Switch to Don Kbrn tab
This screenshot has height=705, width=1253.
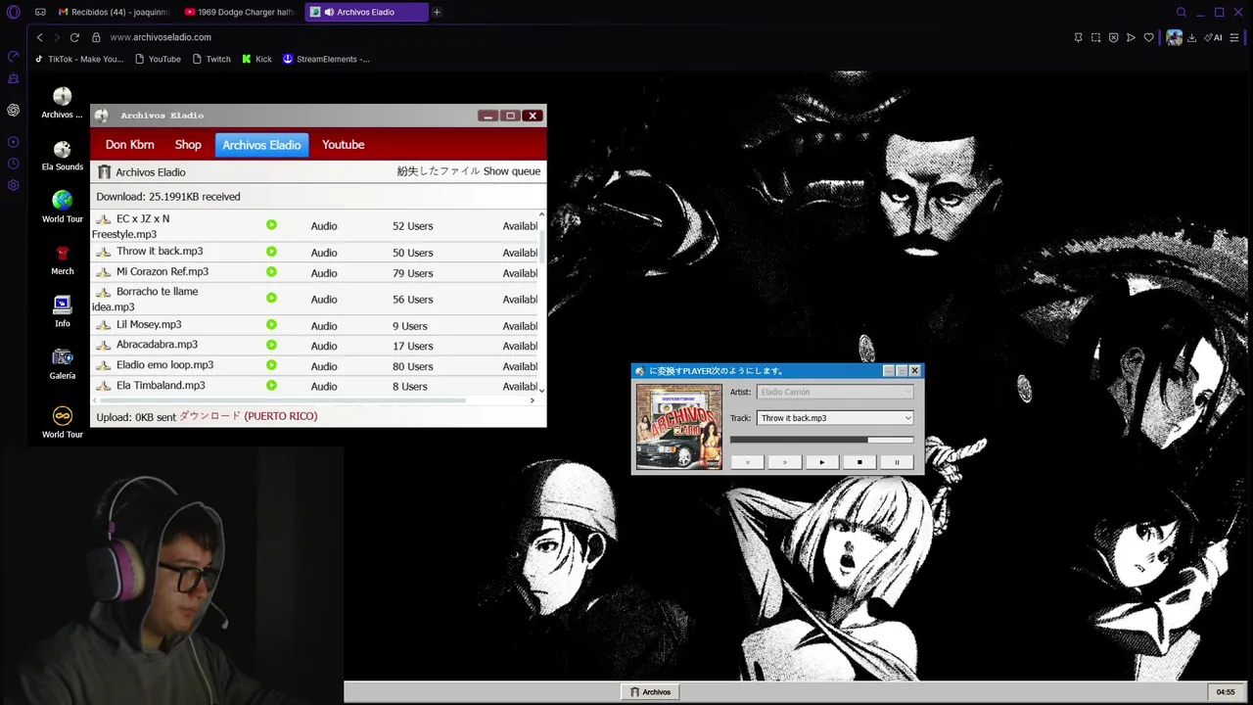click(x=129, y=144)
